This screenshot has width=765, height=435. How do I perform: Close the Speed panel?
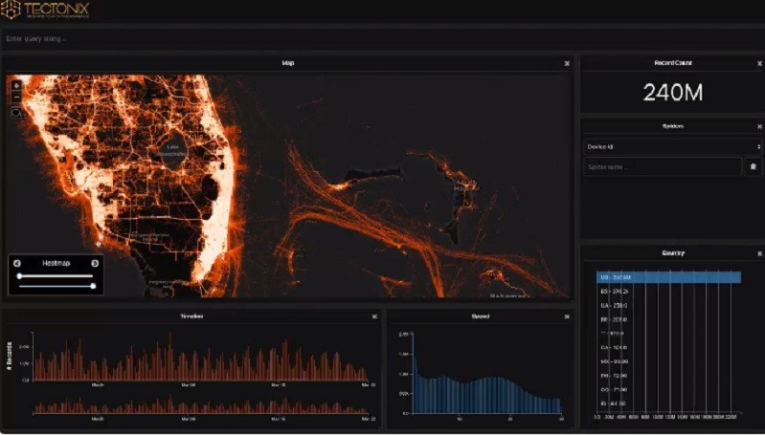(x=567, y=316)
